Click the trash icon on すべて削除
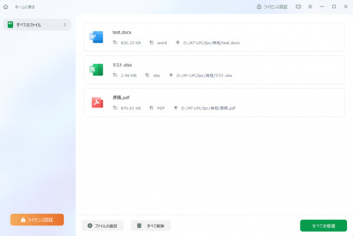Image resolution: width=353 pixels, height=236 pixels. (x=139, y=225)
